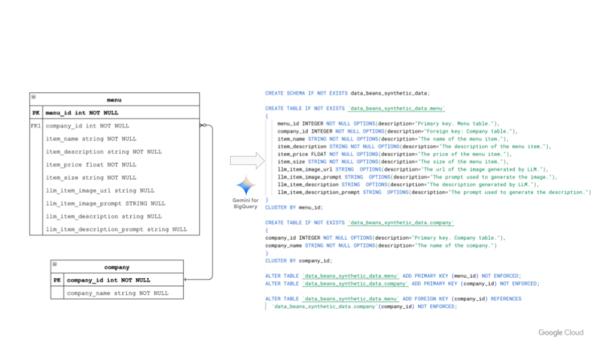Collapse the menu table using its corner icon
This screenshot has width=609, height=348.
point(33,97)
